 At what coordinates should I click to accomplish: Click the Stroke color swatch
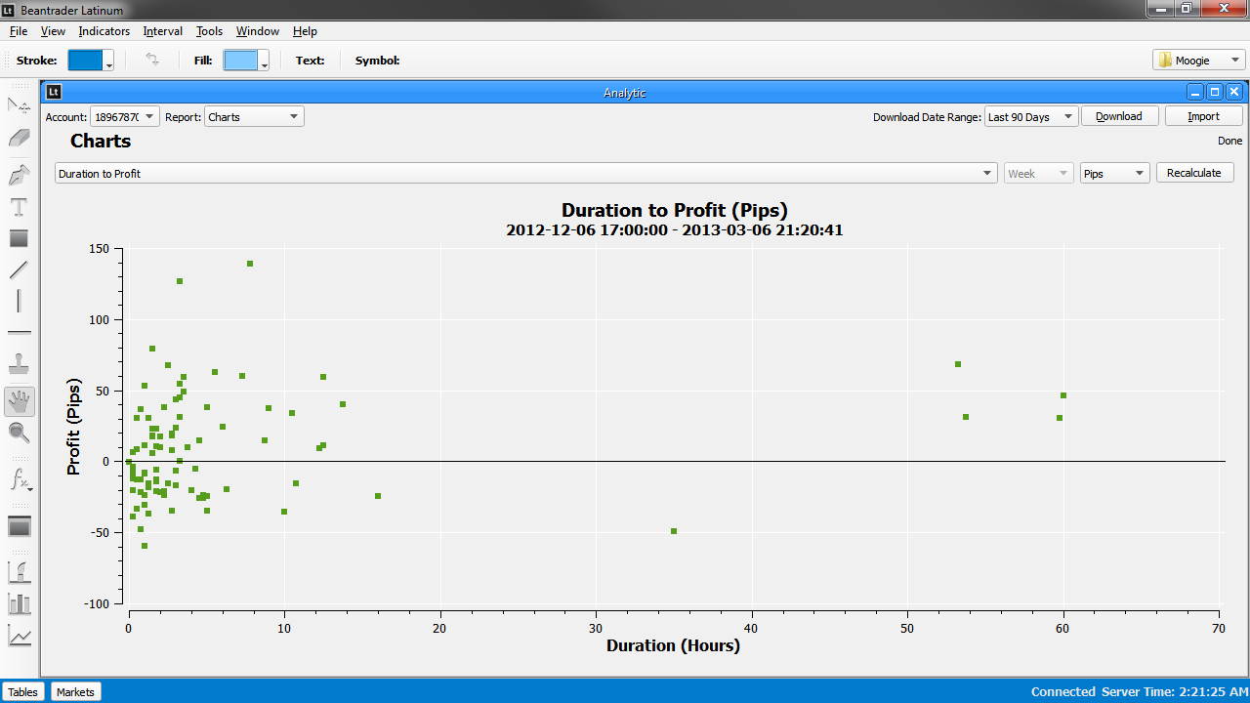click(x=85, y=61)
